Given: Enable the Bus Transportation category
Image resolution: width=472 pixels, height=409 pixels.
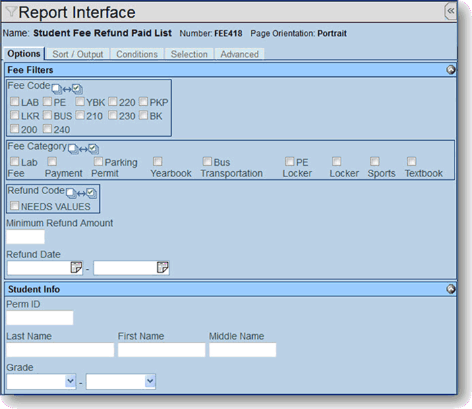Looking at the screenshot, I should 207,162.
